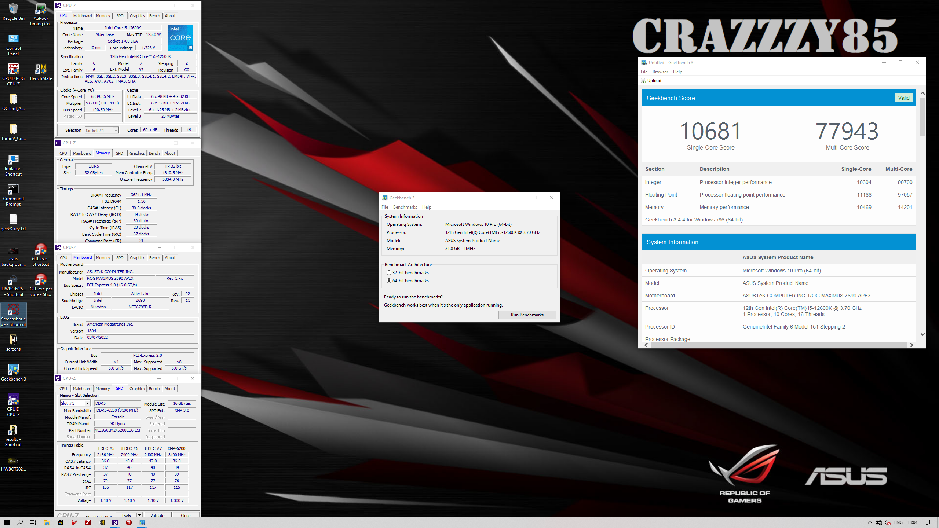Image resolution: width=939 pixels, height=528 pixels.
Task: Select the HWBOTx265 shortcut icon
Action: pyautogui.click(x=13, y=285)
